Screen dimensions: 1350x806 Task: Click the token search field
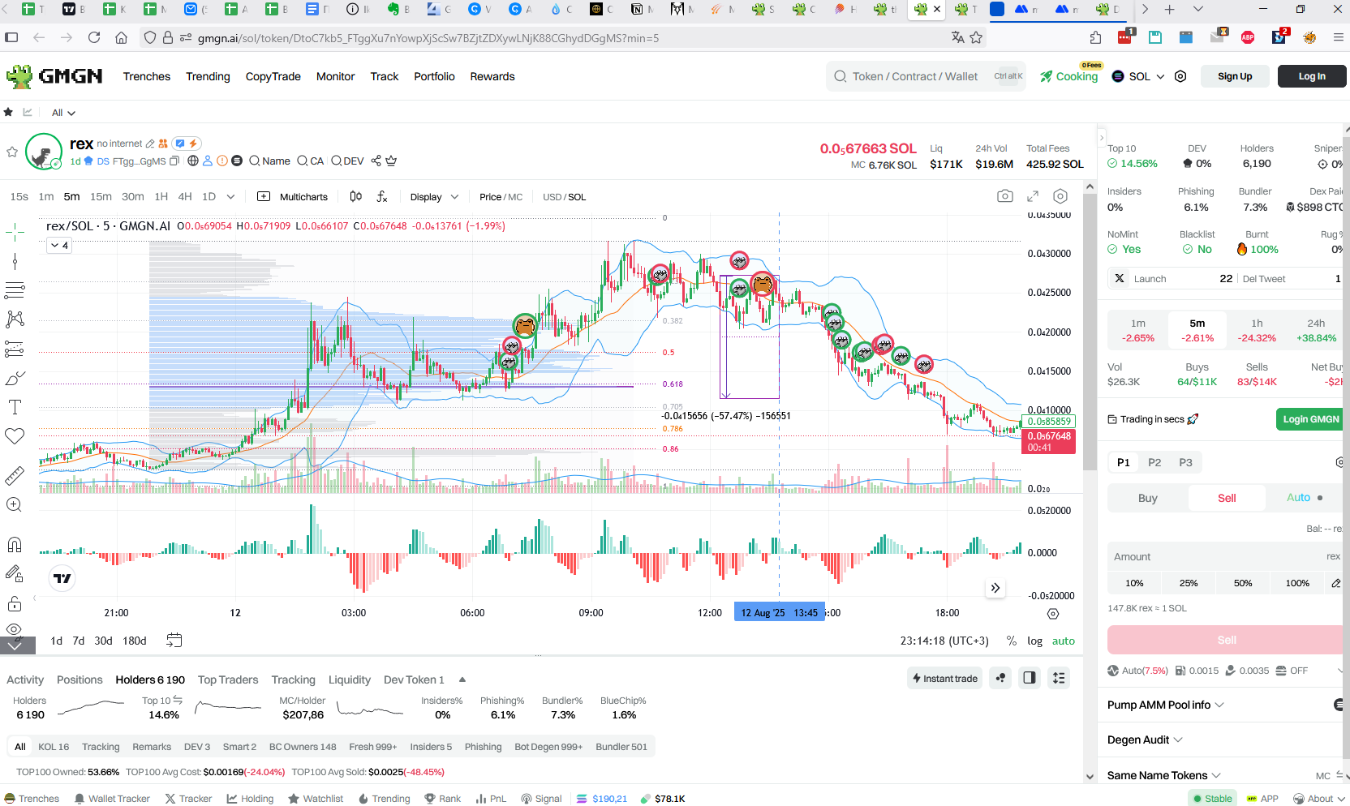[927, 76]
